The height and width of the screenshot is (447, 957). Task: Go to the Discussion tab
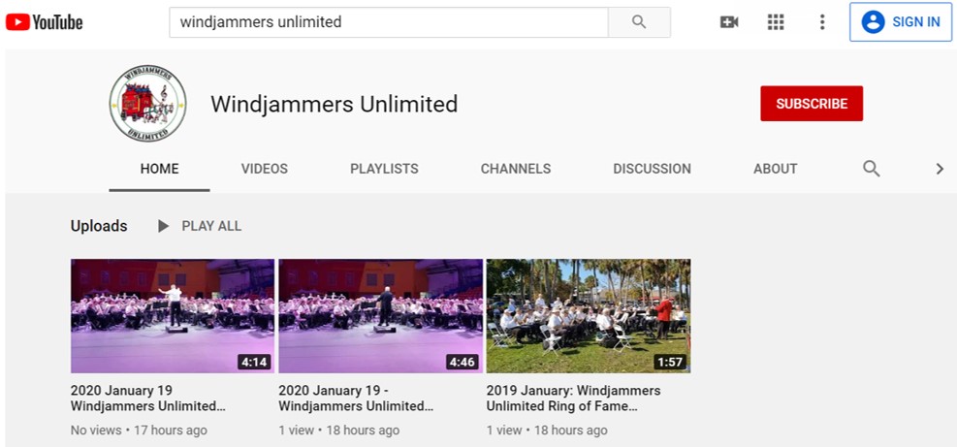click(652, 169)
